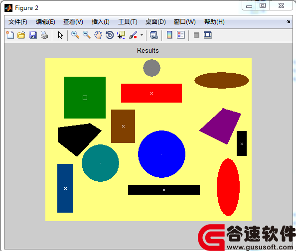Open the 工具(T) menu

(x=128, y=22)
